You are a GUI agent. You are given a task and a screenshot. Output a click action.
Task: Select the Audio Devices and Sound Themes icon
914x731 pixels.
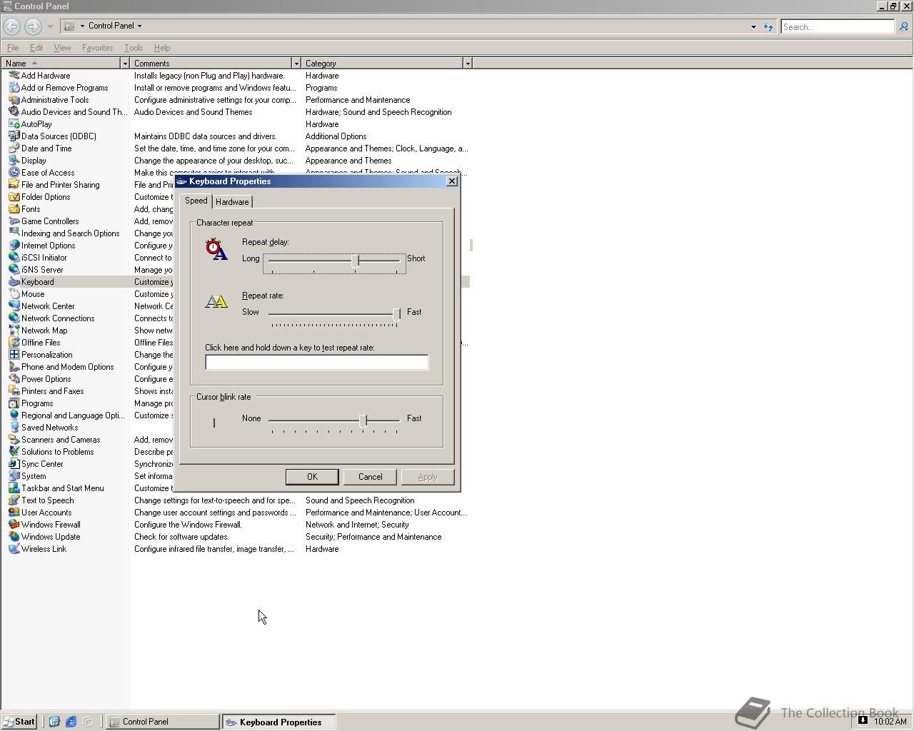coord(14,112)
